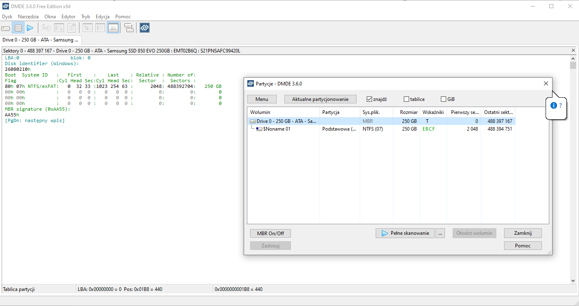Click the LBA: 0x00000000 status bar entry

coord(120,289)
